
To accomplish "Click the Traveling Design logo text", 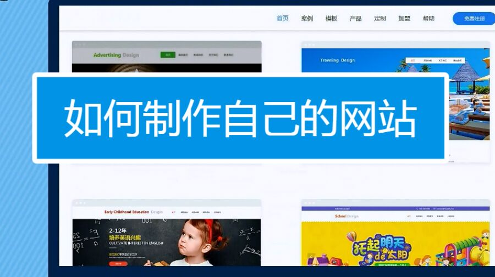I will 337,60.
